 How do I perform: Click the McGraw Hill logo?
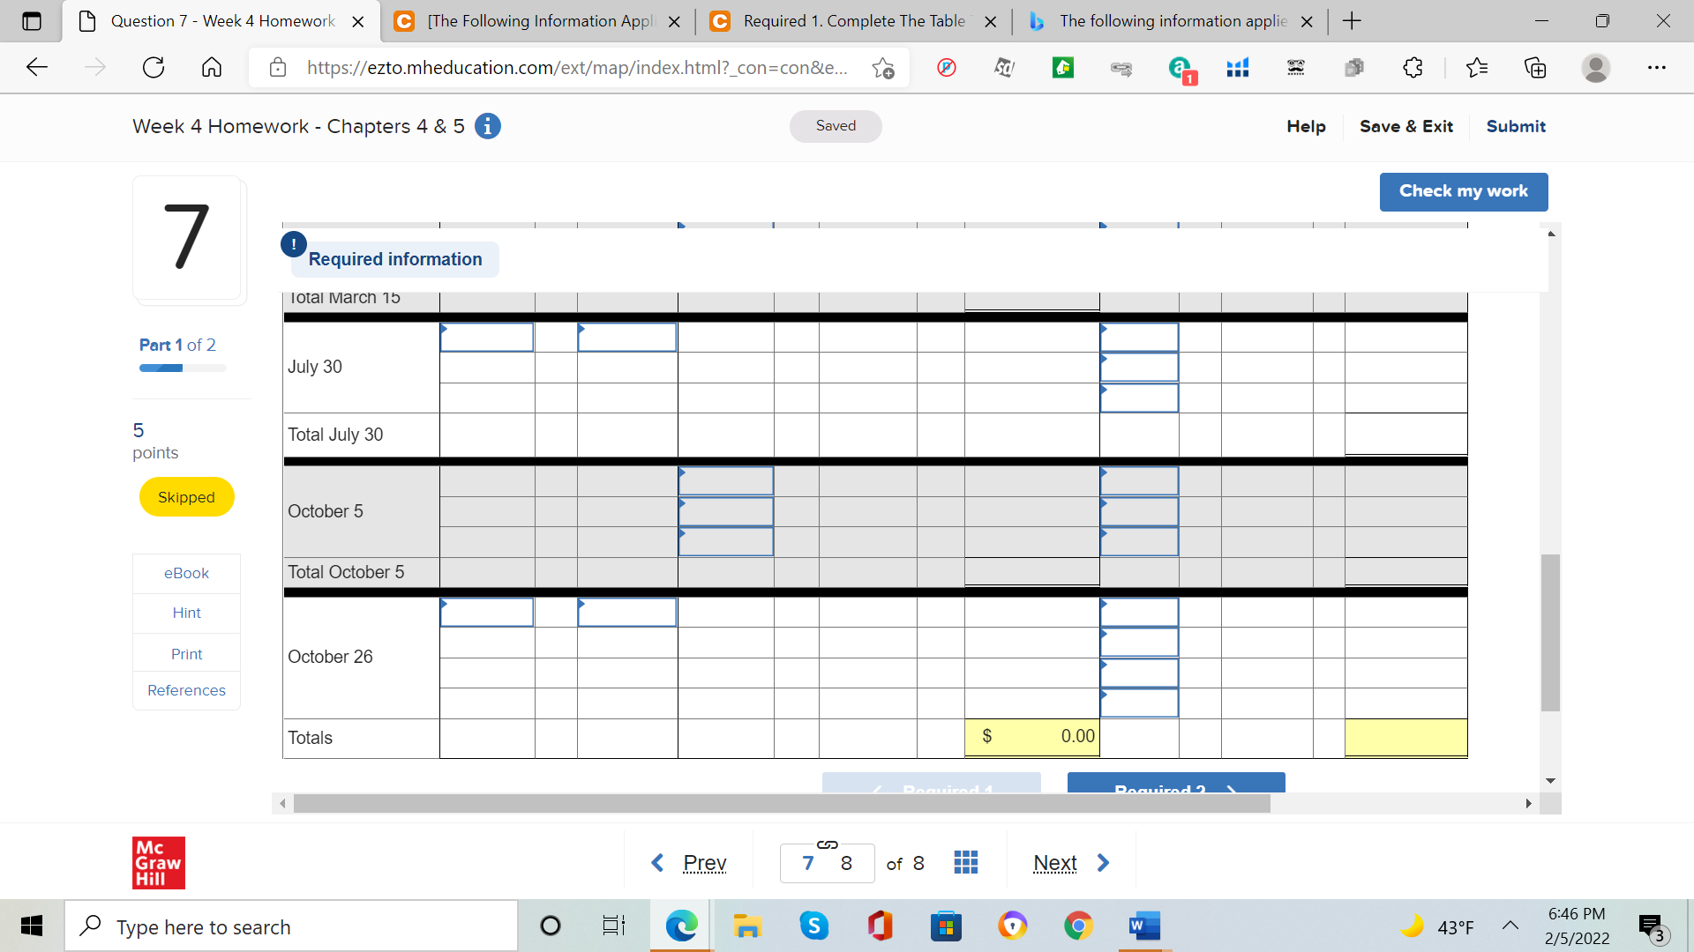coord(158,863)
